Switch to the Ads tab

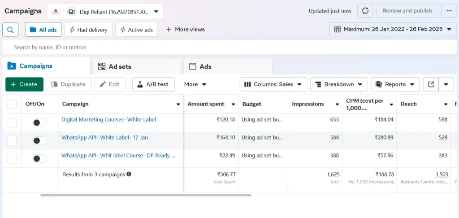tap(228, 66)
